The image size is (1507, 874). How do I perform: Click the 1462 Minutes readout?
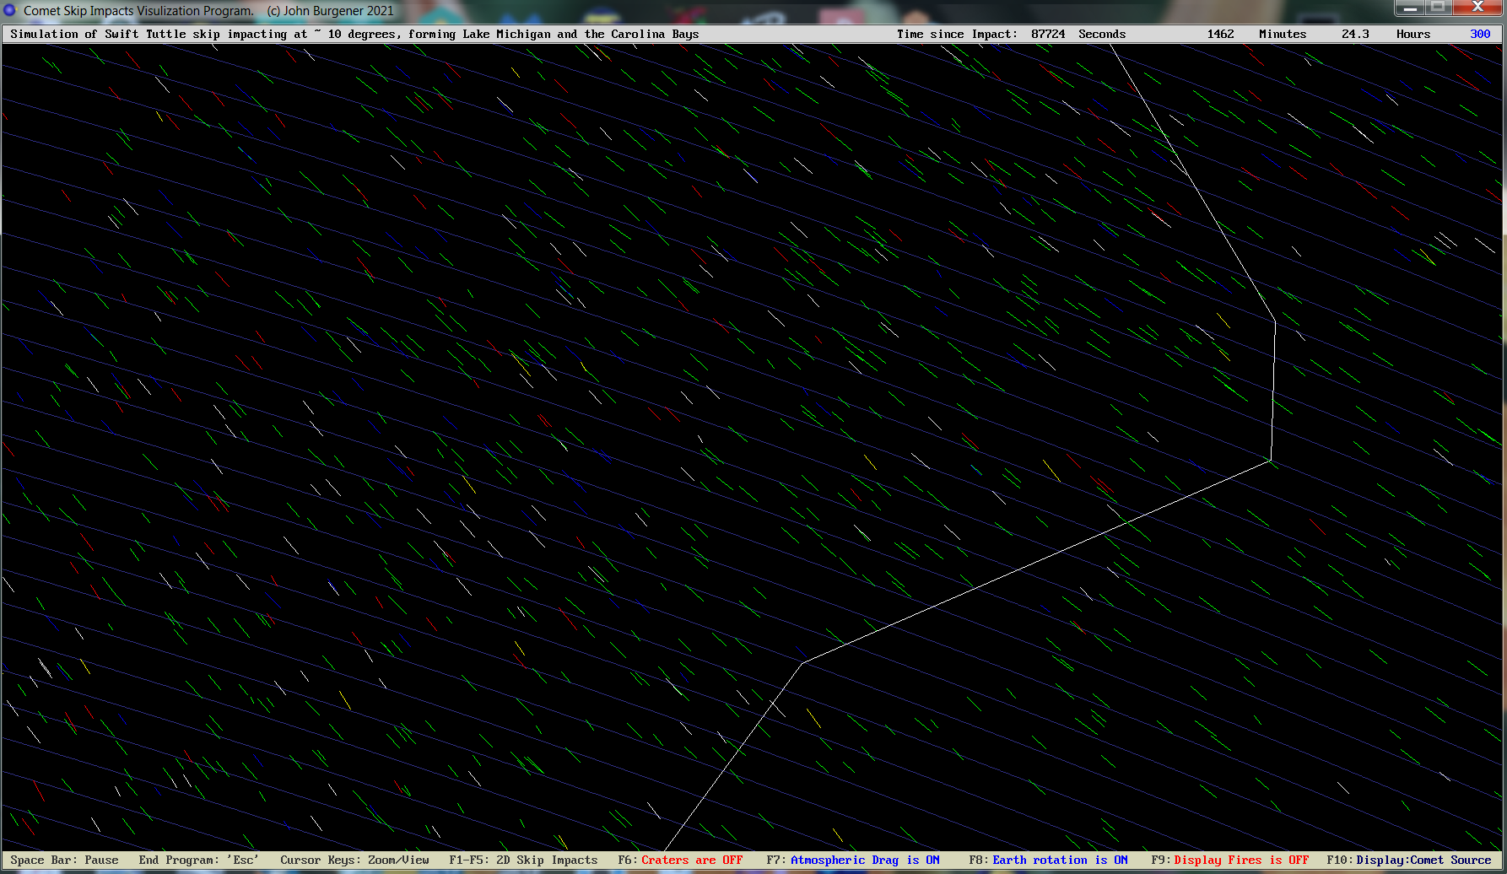[1256, 34]
